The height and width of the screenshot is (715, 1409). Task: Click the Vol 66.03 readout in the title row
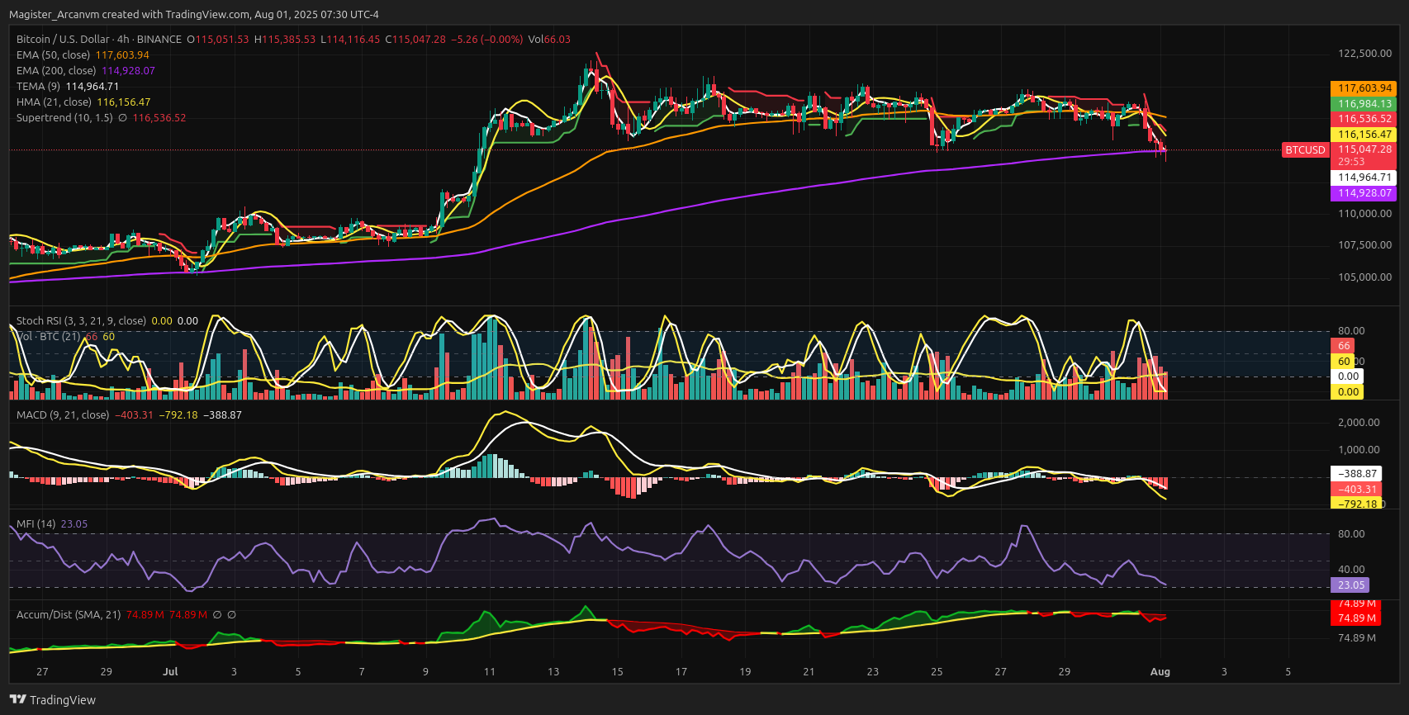click(x=549, y=39)
